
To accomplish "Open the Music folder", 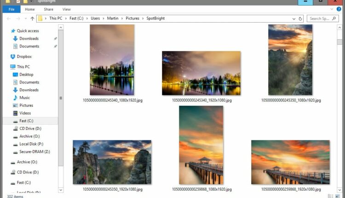I will (x=24, y=98).
